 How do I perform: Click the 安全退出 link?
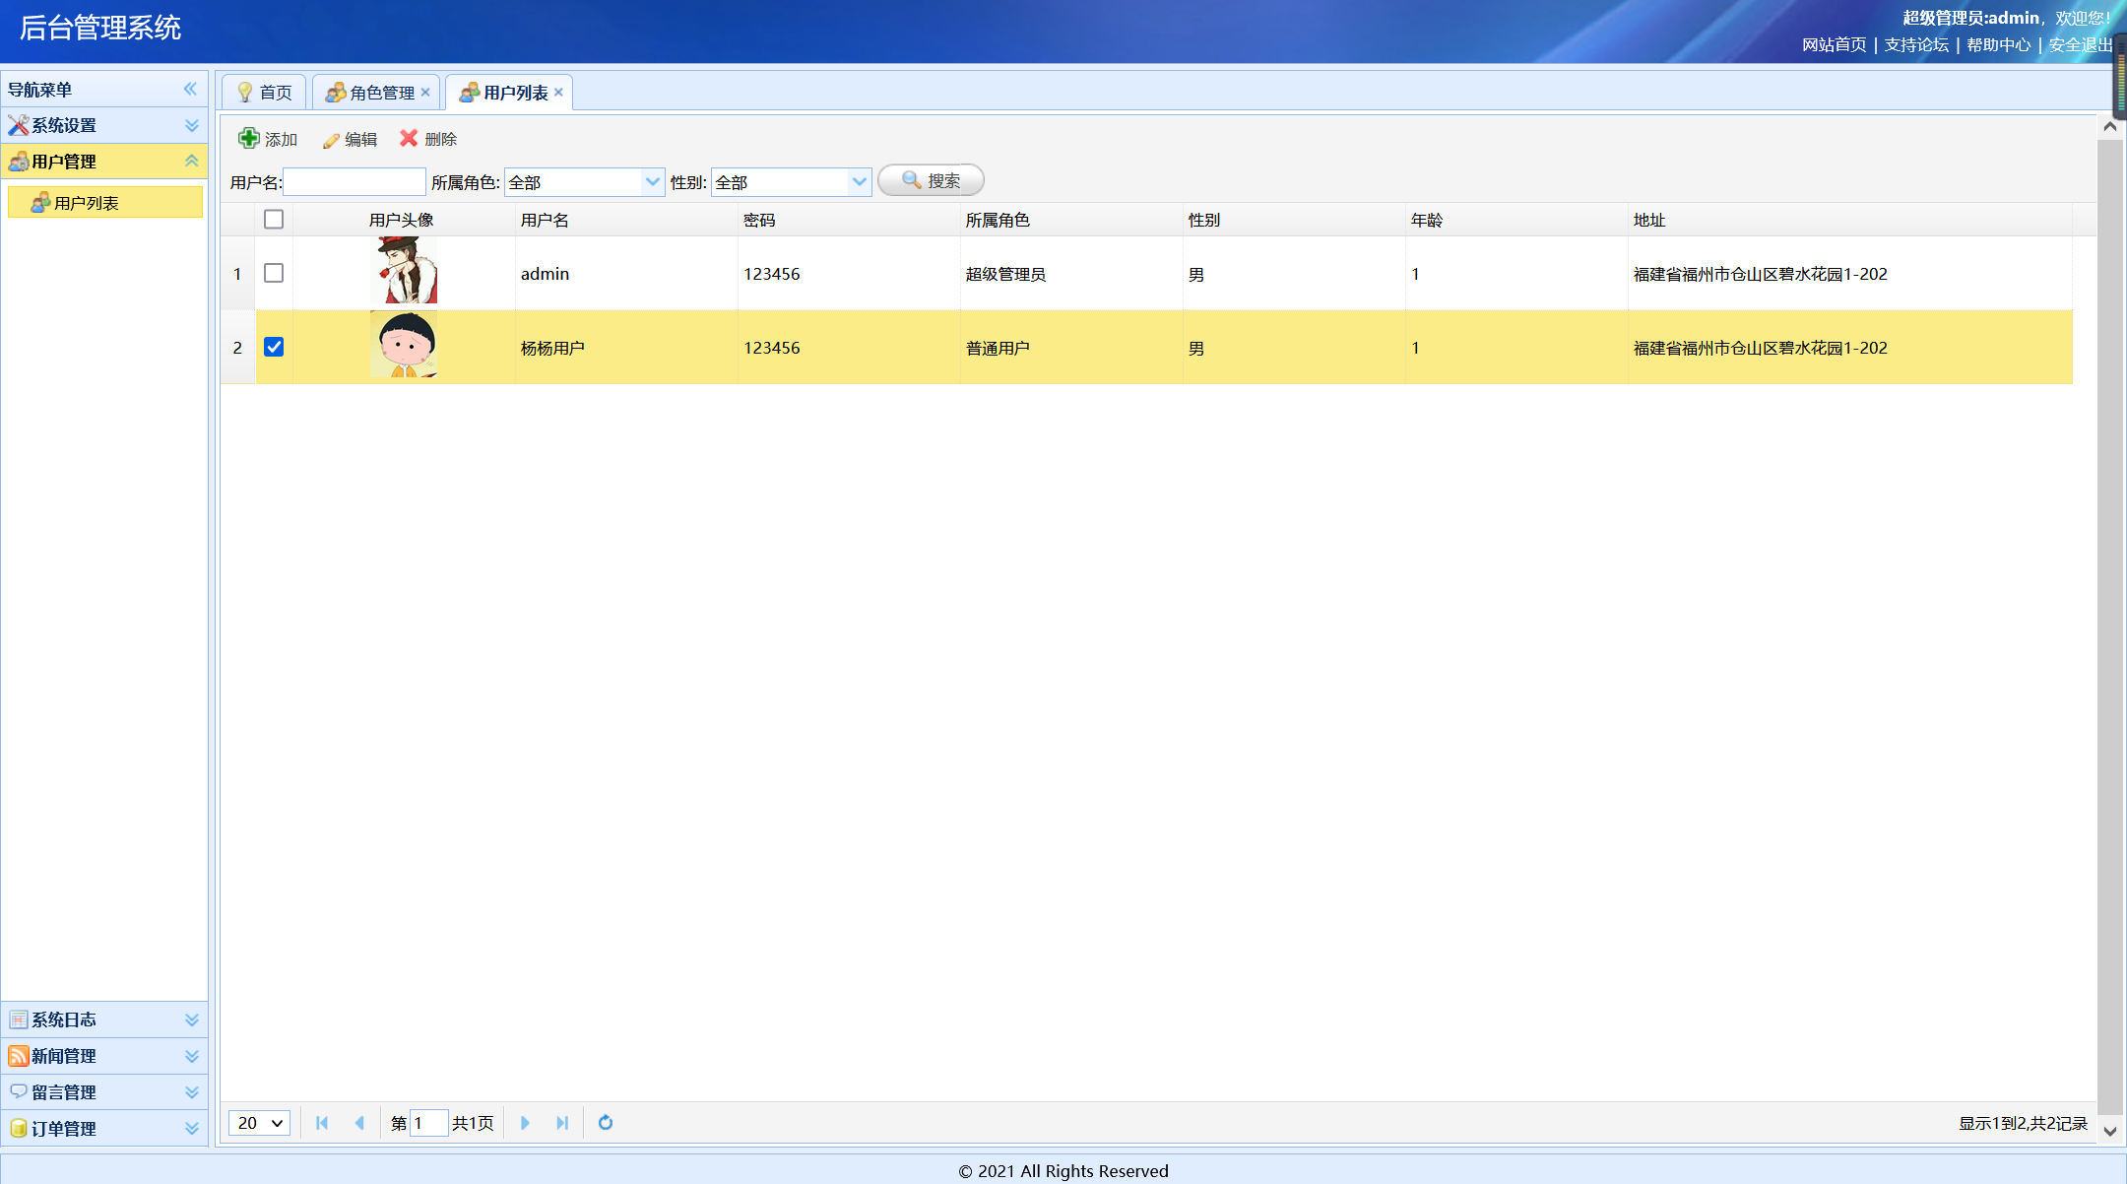tap(2080, 44)
